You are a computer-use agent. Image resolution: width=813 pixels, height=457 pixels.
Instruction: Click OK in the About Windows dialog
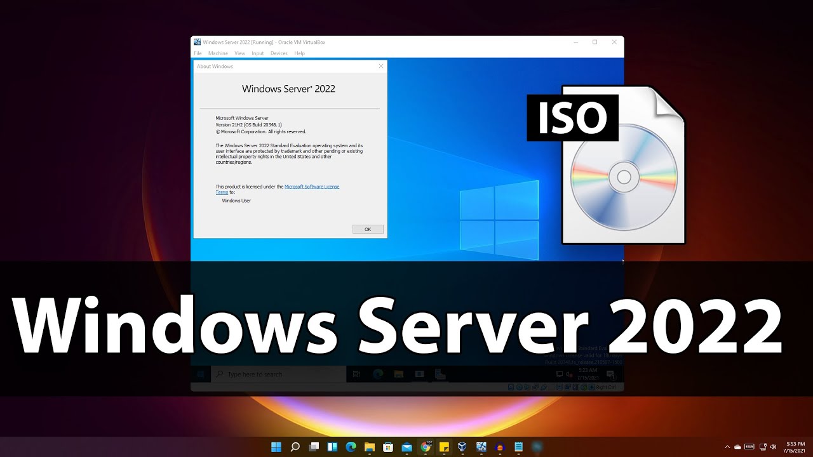tap(368, 229)
